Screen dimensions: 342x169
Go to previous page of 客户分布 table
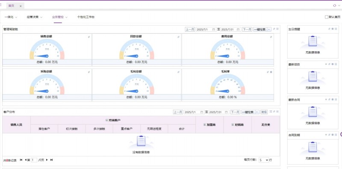tap(26, 160)
